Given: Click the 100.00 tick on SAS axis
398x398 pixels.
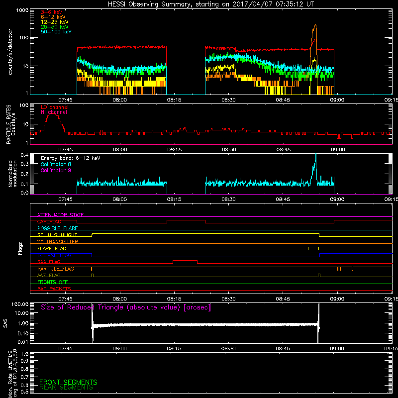Looking at the screenshot, I should [20, 304].
